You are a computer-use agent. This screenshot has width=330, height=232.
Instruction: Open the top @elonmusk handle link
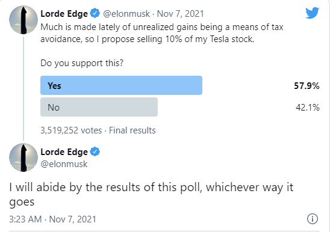pos(126,14)
